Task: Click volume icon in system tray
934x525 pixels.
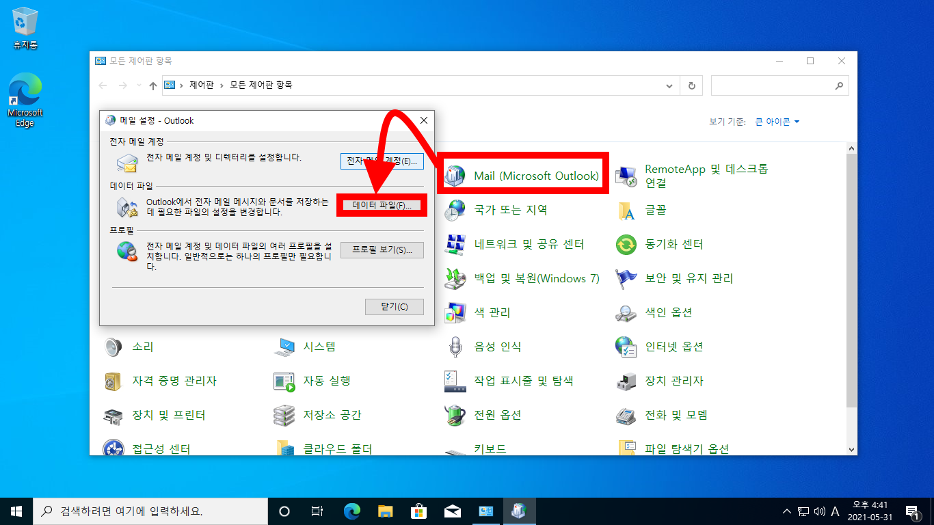Action: pos(820,511)
